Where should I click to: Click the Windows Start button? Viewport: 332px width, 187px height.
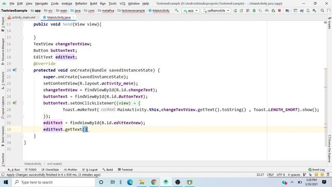[6, 182]
